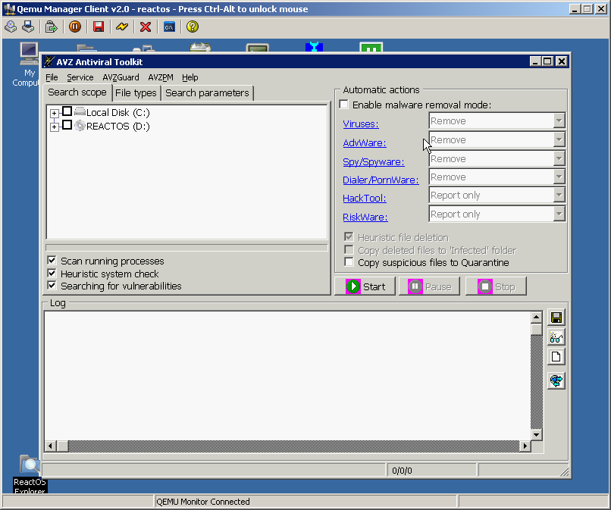
Task: Click the glasses icon next to Log
Action: 556,337
